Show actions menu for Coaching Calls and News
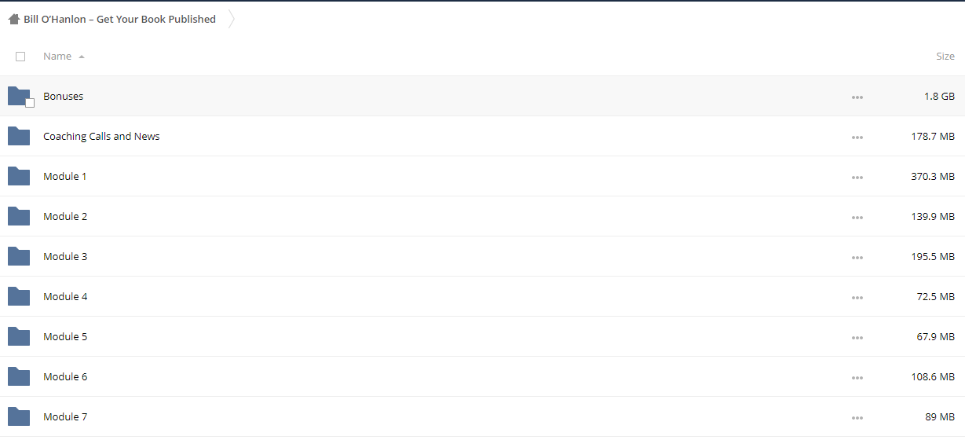Viewport: 965px width, 440px height. click(x=857, y=137)
